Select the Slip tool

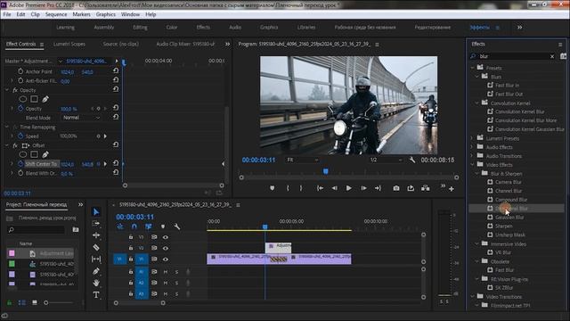coord(96,259)
